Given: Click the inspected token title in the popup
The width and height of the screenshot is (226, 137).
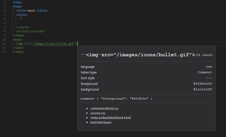Looking at the screenshot, I should [x=138, y=55].
